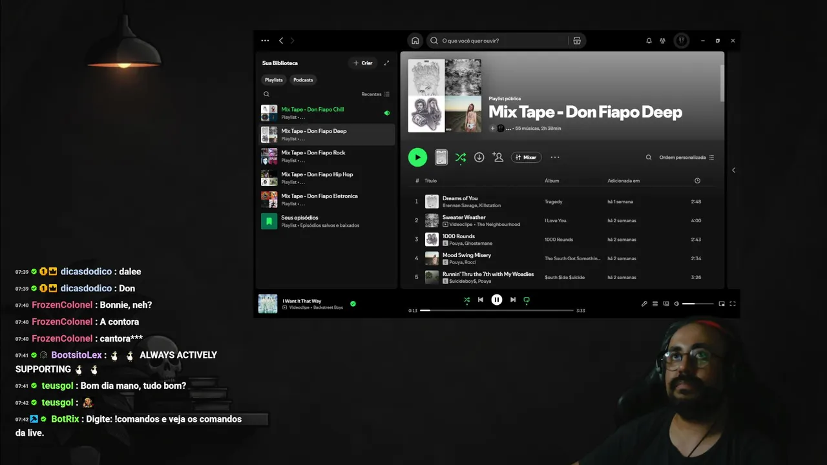Open more options for the playlist
The width and height of the screenshot is (827, 465).
(x=555, y=157)
